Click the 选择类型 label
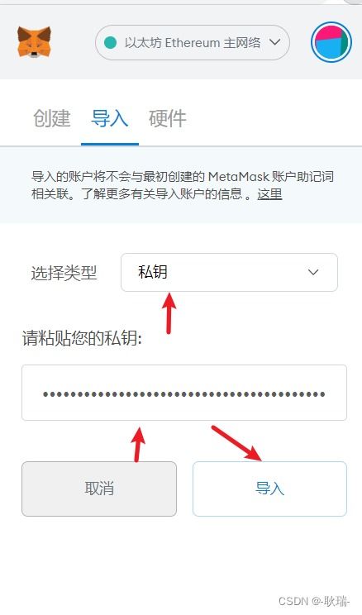Viewport: 362px width, 615px height. pos(64,273)
